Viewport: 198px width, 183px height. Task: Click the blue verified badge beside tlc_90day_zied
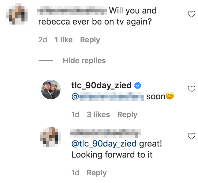click(x=138, y=86)
